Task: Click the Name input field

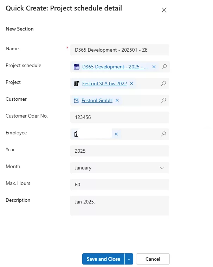Action: click(120, 50)
